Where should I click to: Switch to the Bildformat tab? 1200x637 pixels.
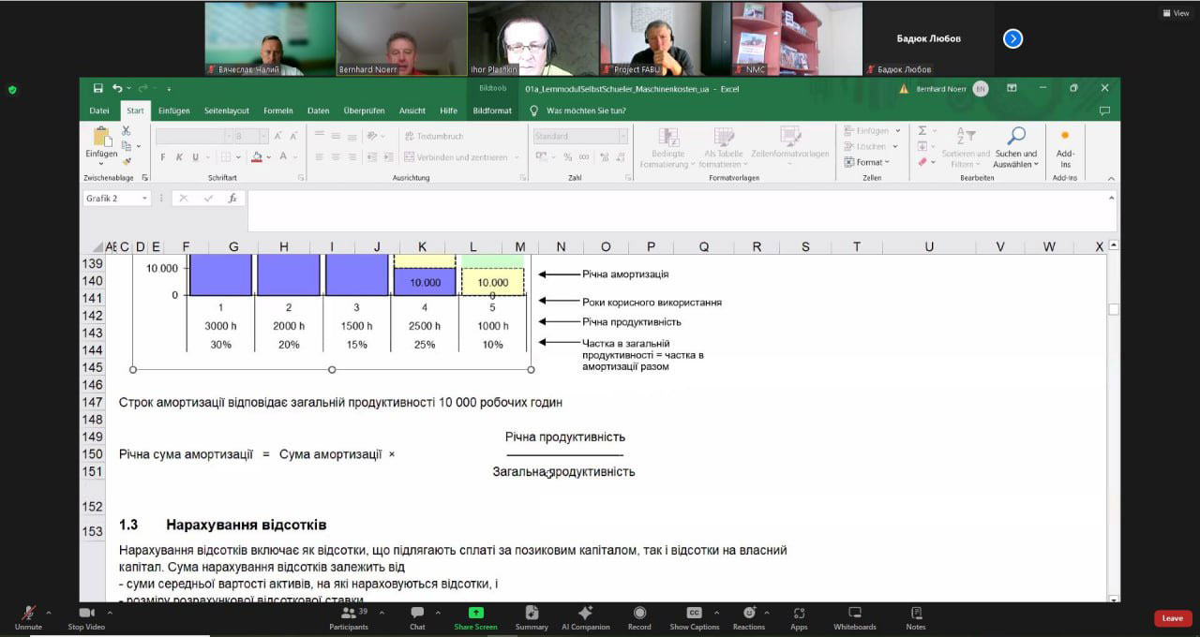pos(492,111)
